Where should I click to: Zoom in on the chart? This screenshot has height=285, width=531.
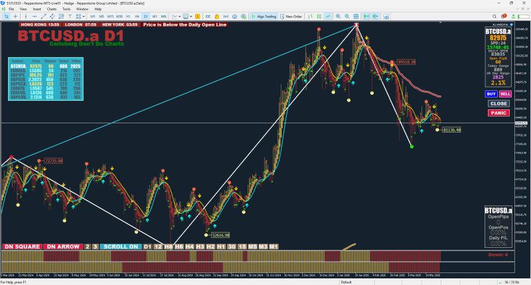(338, 16)
